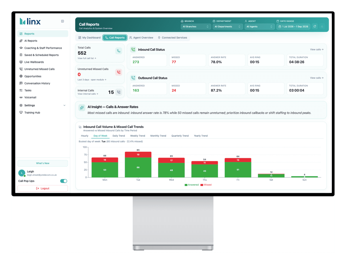
Task: Click the outbound Answer Rate 87.2%
Action: tap(216, 90)
